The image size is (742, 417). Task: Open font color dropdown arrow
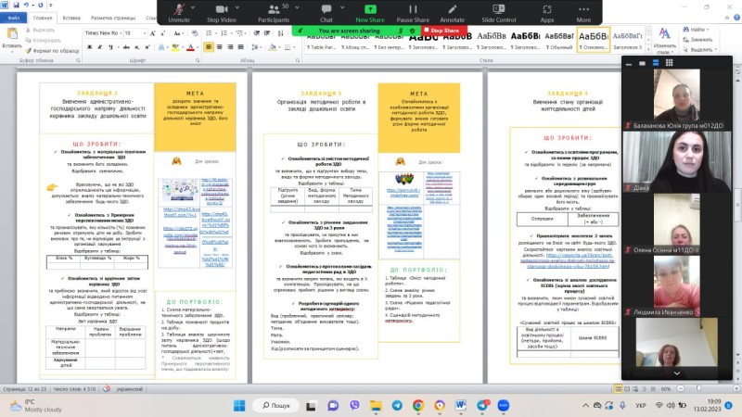[197, 47]
